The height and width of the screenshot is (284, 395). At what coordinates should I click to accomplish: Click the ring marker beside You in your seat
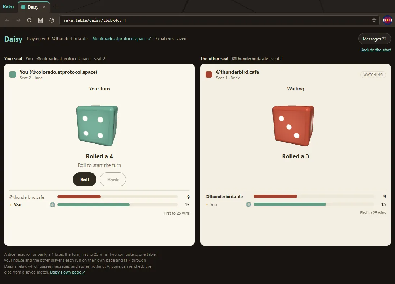pyautogui.click(x=52, y=205)
